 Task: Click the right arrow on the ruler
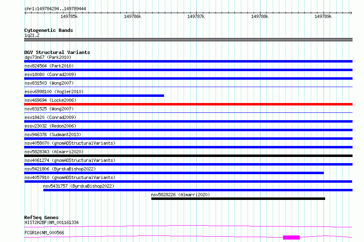tap(351, 13)
